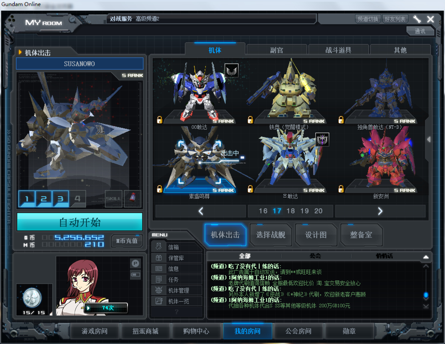Screen dimensions: 445x344
Task: Click 通讯 button
Action: coord(420,31)
